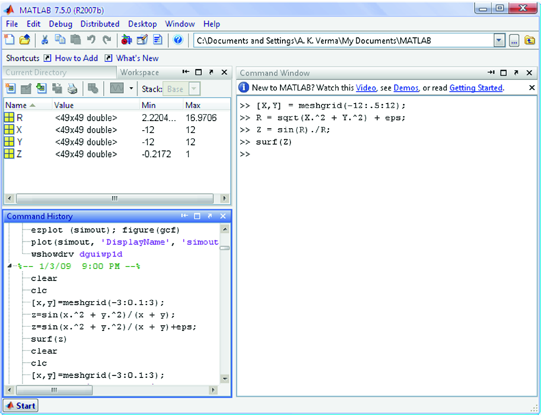
Task: Collapse the 1/3/09 9:00 PM history group
Action: (x=10, y=266)
